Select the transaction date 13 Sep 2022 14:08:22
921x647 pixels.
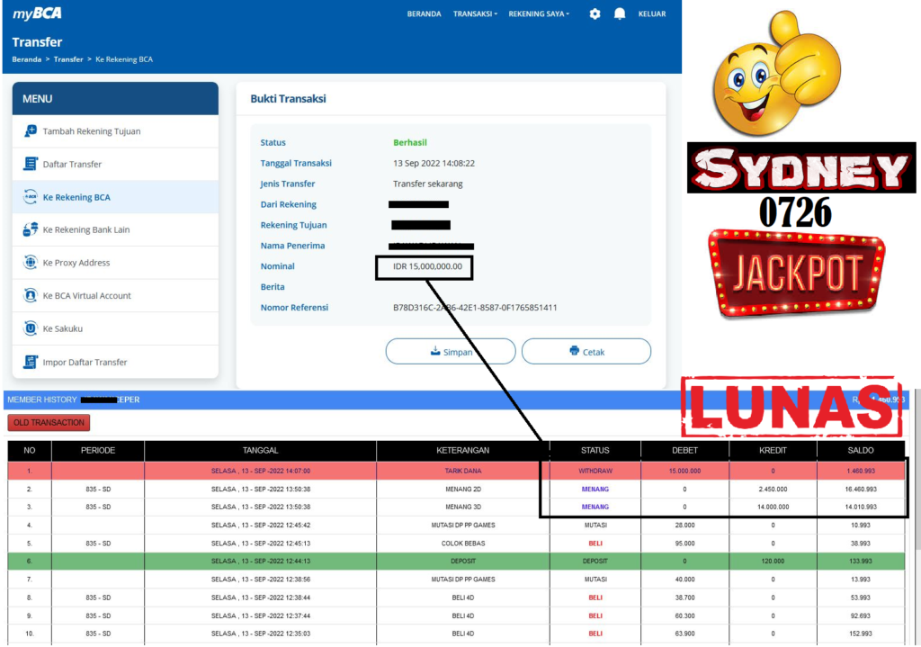pos(434,164)
